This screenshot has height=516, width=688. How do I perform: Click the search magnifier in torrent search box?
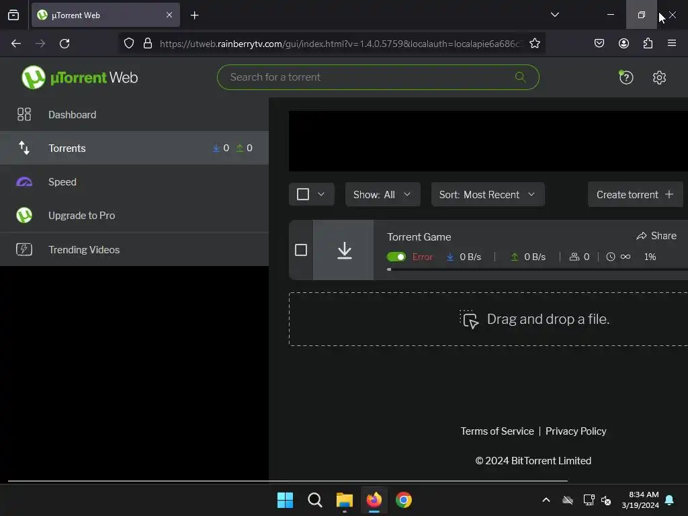coord(521,77)
